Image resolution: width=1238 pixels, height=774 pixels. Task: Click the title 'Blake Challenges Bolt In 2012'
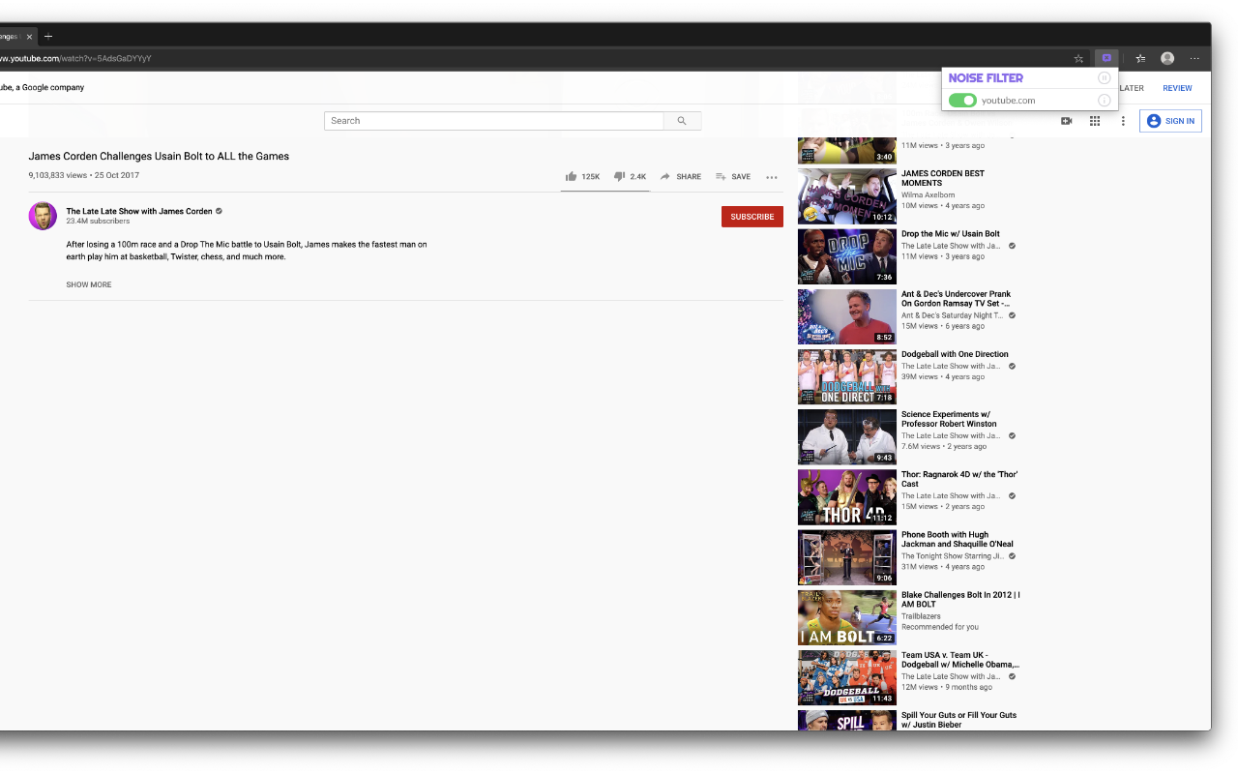[x=960, y=600]
